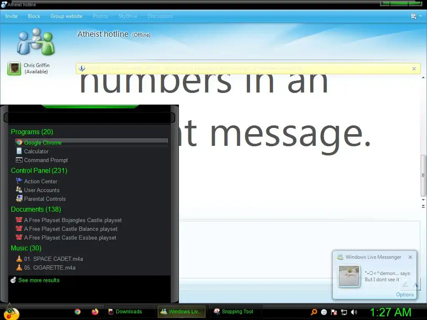Open Calculator from search results

[x=91, y=151]
